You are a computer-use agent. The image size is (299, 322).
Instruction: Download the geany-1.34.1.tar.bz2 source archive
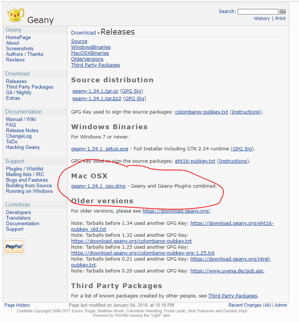coord(97,98)
